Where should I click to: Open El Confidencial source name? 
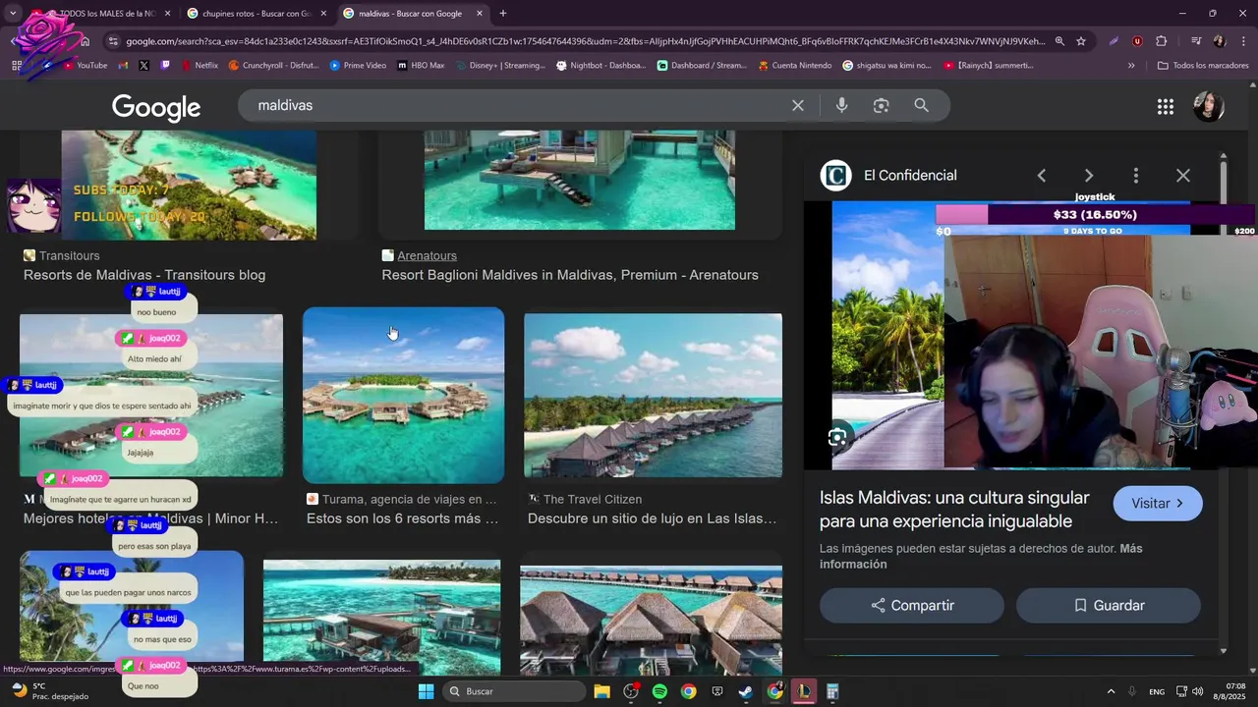coord(910,176)
